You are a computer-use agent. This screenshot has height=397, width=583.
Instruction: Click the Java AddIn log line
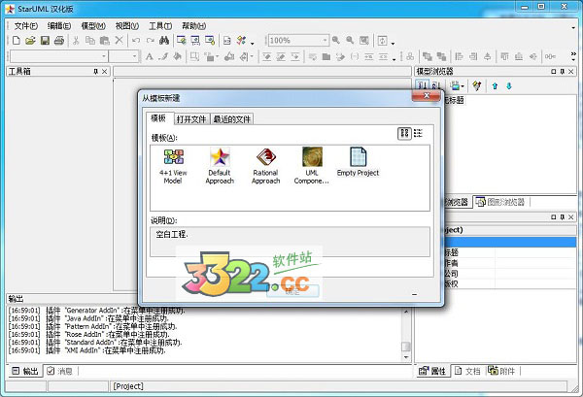tap(89, 318)
